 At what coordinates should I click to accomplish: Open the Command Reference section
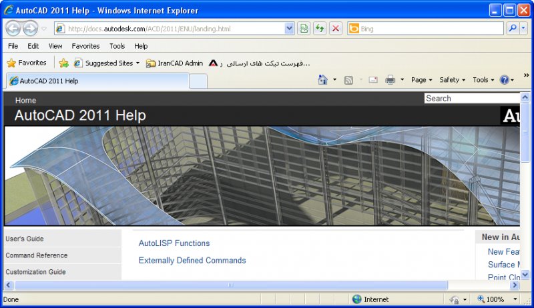click(x=63, y=255)
